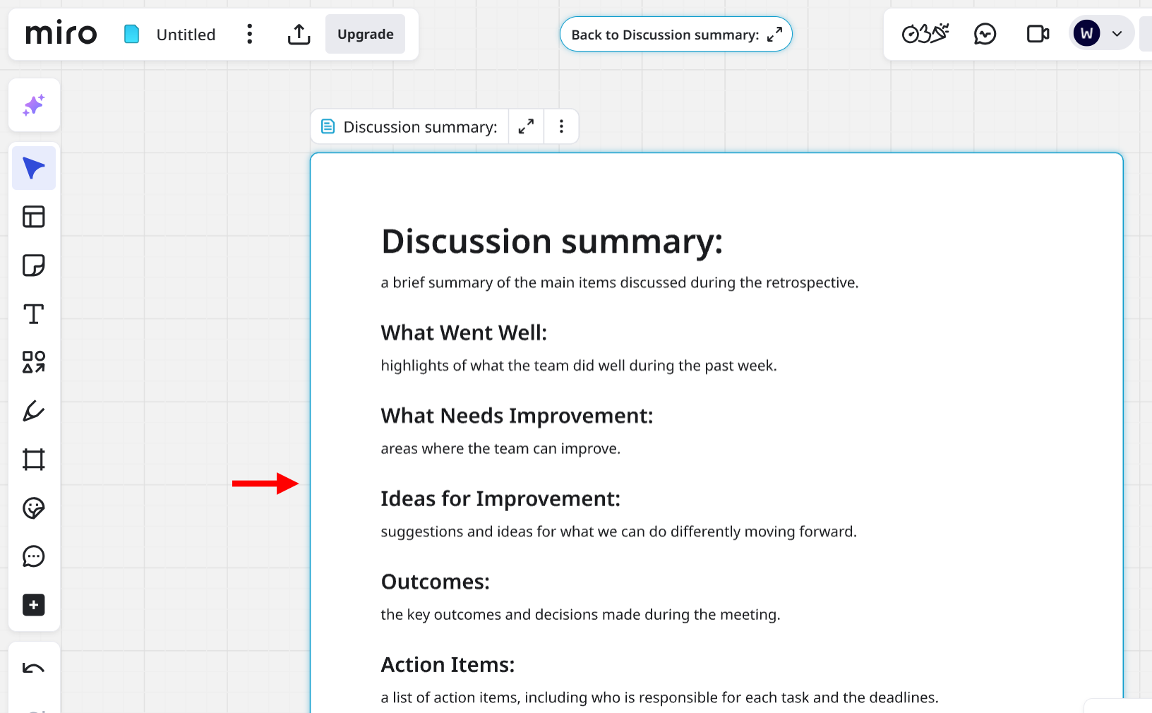This screenshot has width=1152, height=713.
Task: Expand the user account W menu
Action: pos(1117,33)
